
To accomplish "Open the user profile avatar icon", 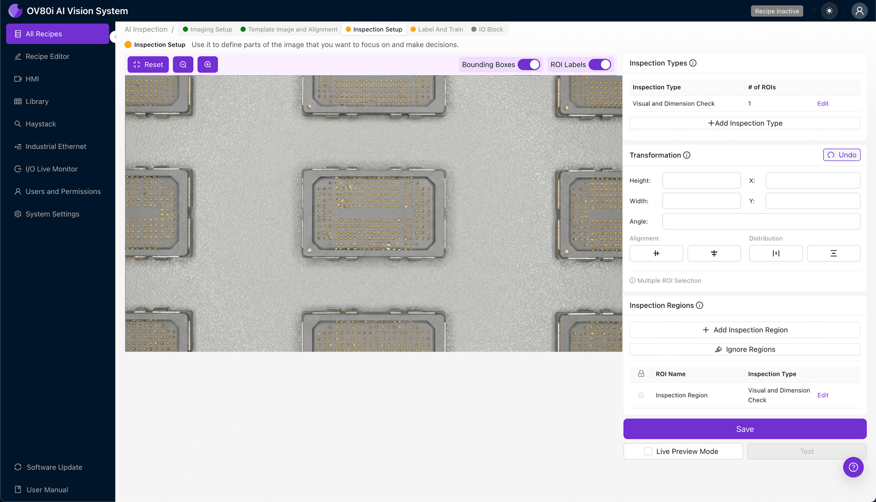I will (859, 11).
